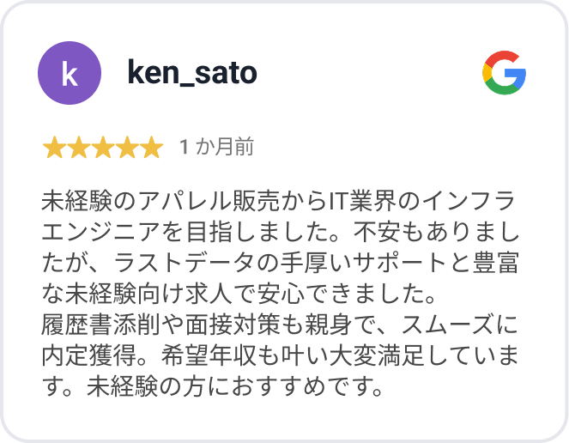Click review line starting "内定獲得。希望年収"
The image size is (569, 443).
click(x=280, y=355)
